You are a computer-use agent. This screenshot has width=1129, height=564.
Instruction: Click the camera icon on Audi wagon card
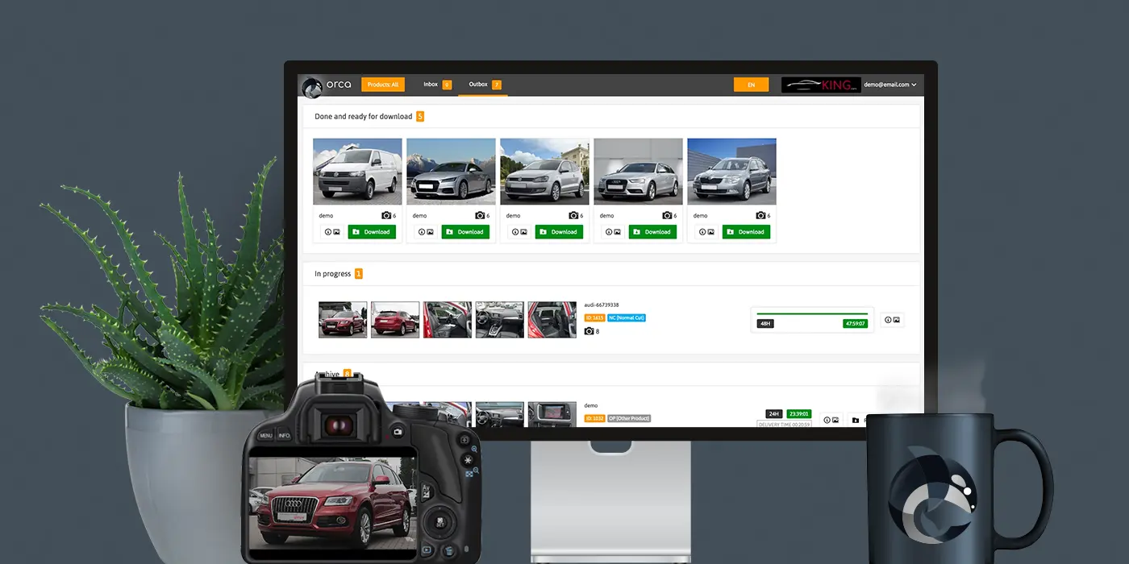pos(667,215)
